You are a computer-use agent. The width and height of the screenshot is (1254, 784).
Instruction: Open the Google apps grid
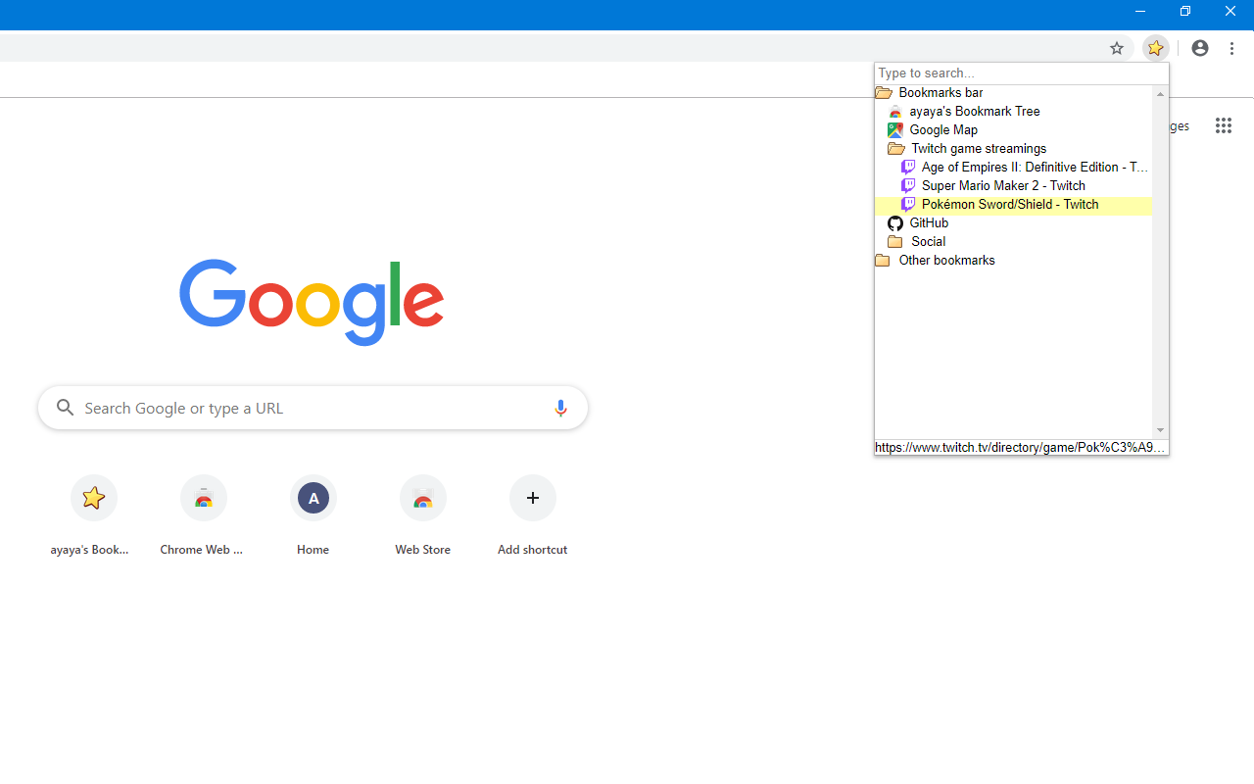[1223, 125]
